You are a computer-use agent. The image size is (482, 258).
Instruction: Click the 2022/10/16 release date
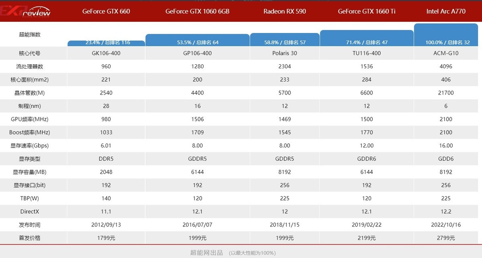pyautogui.click(x=446, y=225)
